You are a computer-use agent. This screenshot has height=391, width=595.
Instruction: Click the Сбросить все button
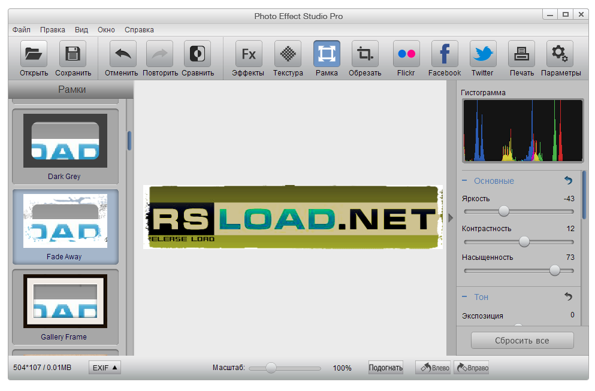(x=522, y=341)
